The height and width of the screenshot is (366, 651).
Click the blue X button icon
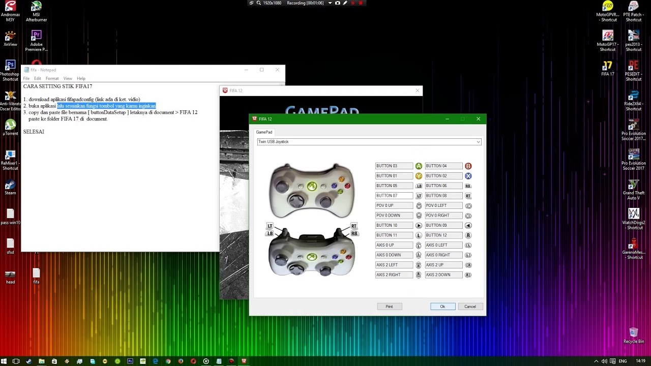[468, 176]
